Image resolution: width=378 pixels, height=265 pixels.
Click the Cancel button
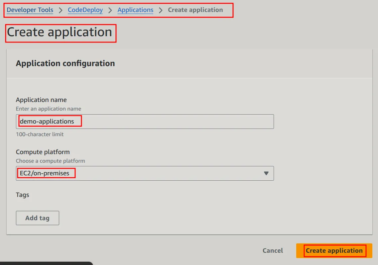coord(273,250)
